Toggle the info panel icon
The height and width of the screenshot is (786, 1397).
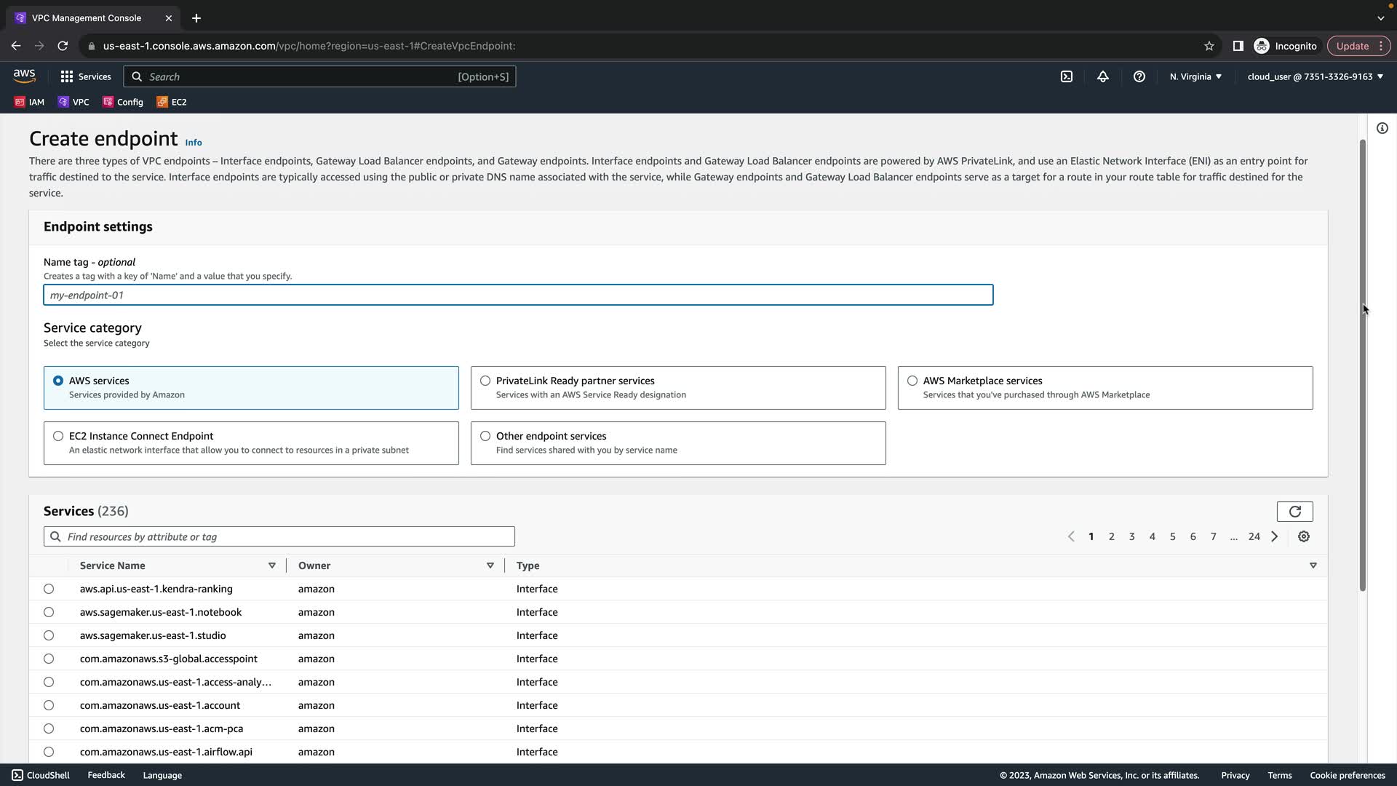tap(1382, 128)
